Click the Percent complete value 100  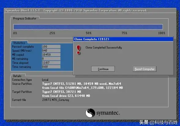click(x=51, y=46)
